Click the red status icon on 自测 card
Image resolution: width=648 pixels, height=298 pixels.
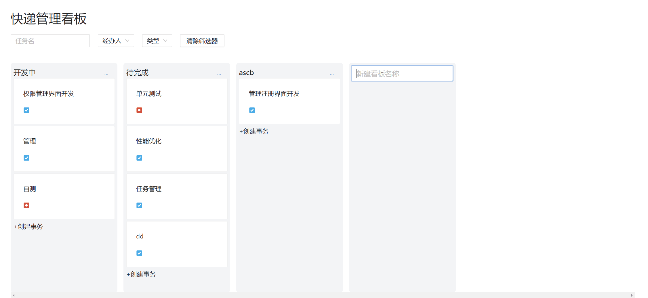[26, 205]
